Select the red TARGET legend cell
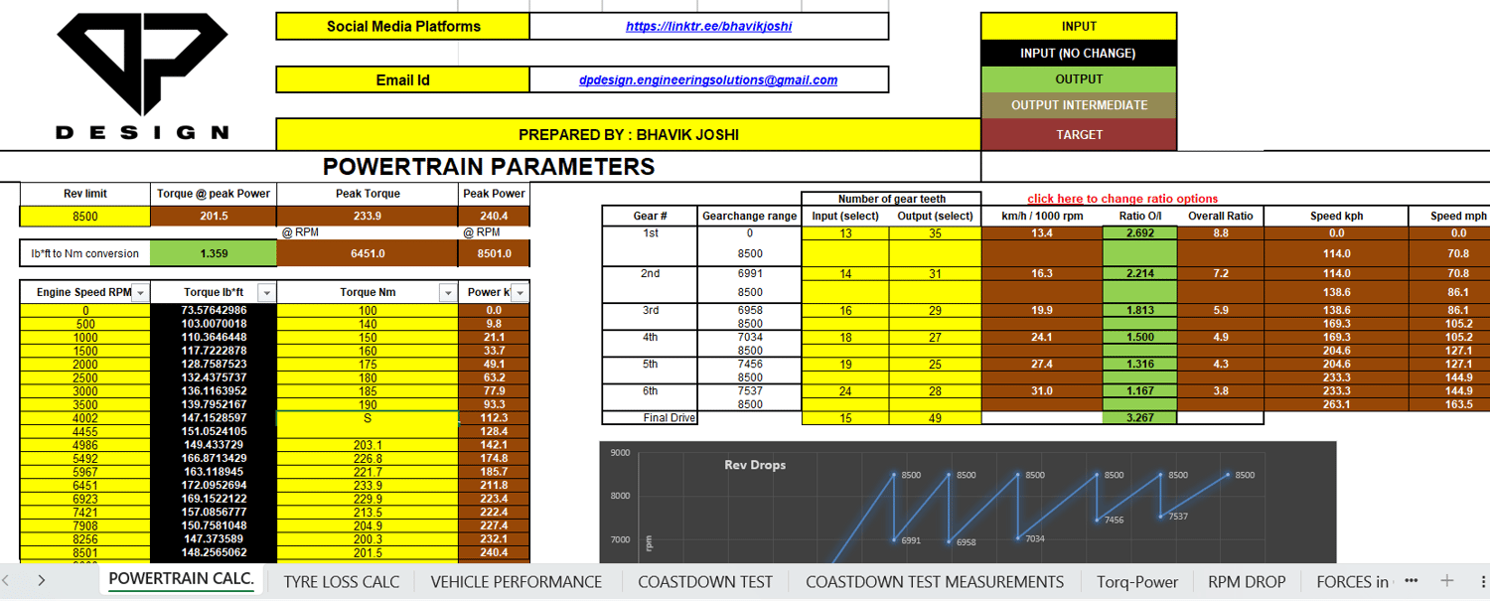 click(x=1079, y=134)
